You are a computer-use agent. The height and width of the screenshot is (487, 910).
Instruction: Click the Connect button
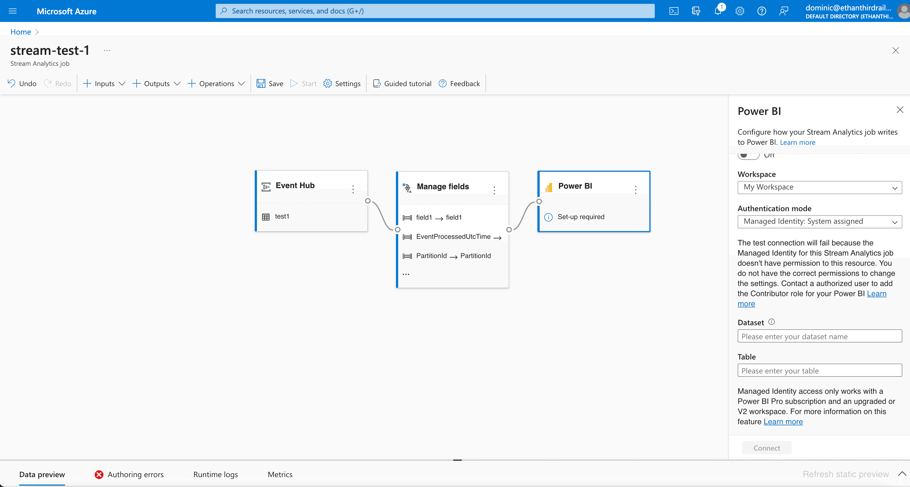click(x=766, y=448)
